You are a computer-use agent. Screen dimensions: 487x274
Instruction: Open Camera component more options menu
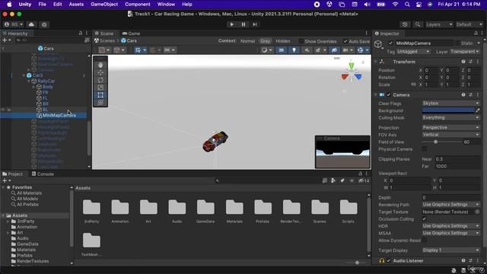478,94
